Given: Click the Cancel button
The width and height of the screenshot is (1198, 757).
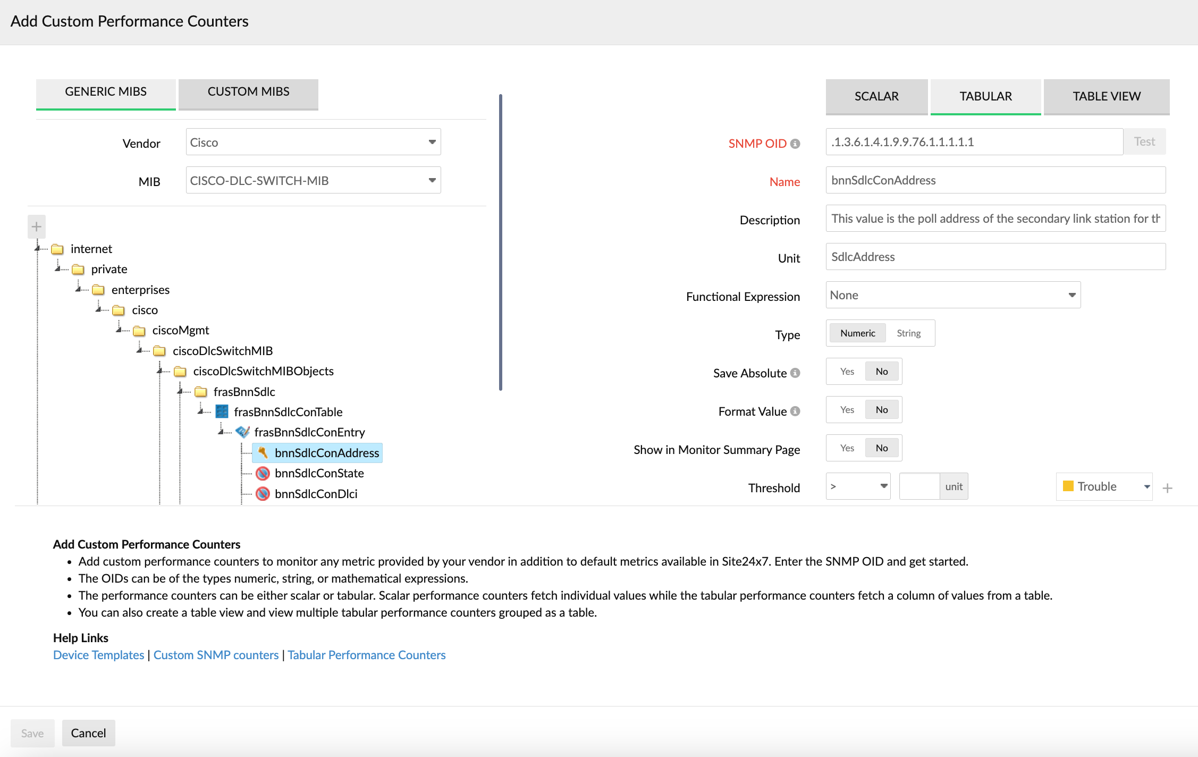Looking at the screenshot, I should point(88,733).
